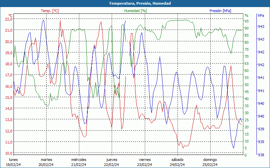Click the '17,0' temperature axis value
The image size is (270, 168).
pos(9,75)
